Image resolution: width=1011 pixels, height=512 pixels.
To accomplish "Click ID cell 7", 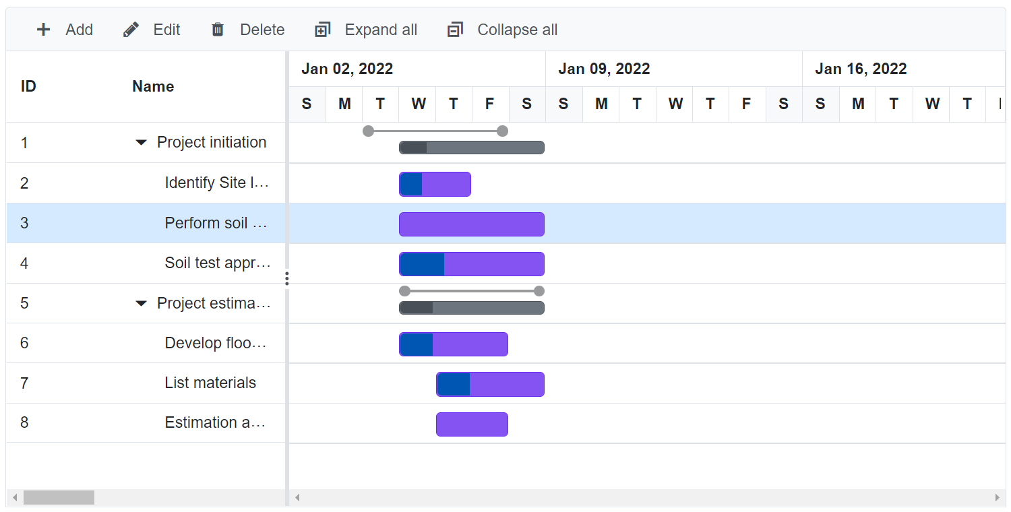I will pos(24,383).
